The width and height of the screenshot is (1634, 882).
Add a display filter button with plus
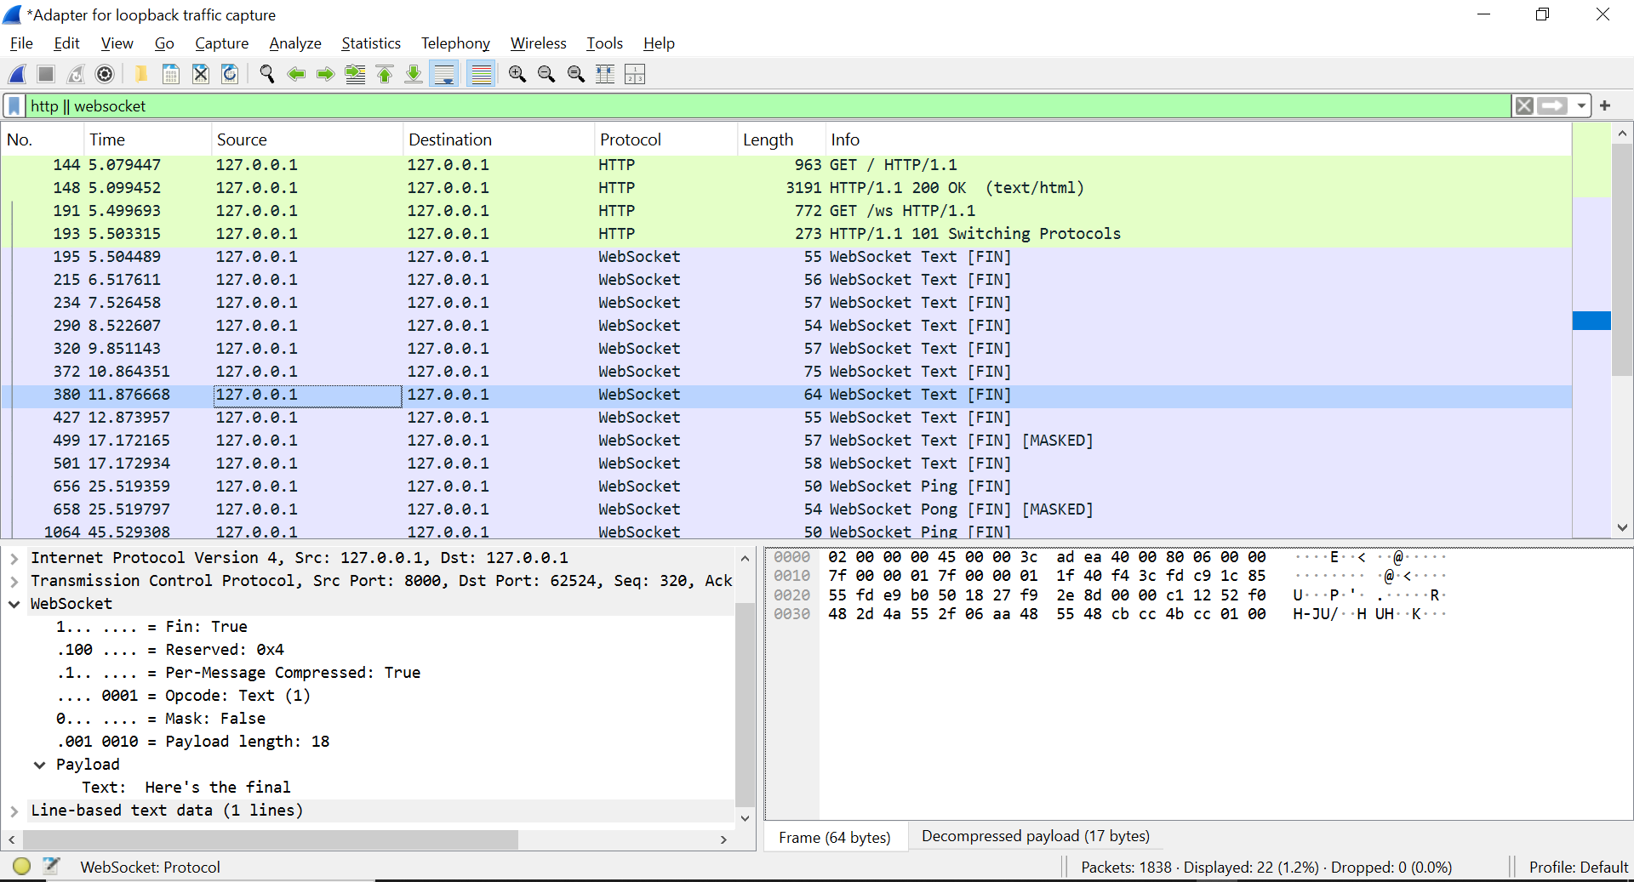click(1605, 106)
